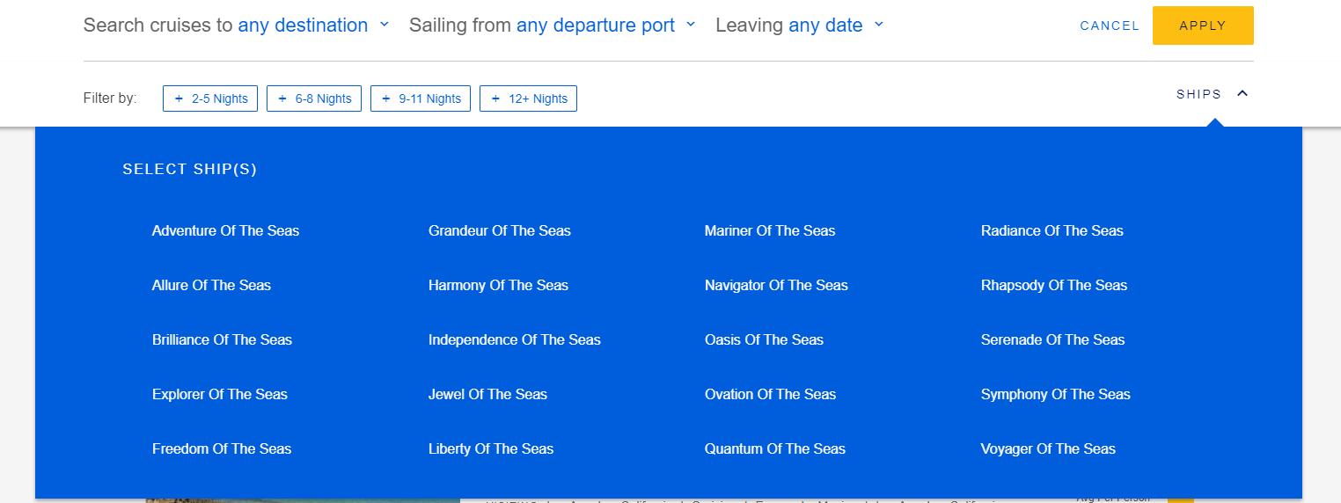Click the Cancel link
The width and height of the screenshot is (1341, 503).
1110,26
